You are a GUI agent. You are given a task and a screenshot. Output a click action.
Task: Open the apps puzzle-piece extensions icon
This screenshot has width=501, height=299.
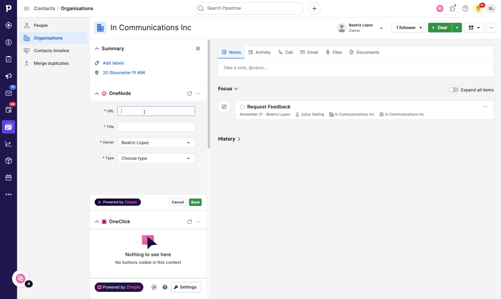452,9
